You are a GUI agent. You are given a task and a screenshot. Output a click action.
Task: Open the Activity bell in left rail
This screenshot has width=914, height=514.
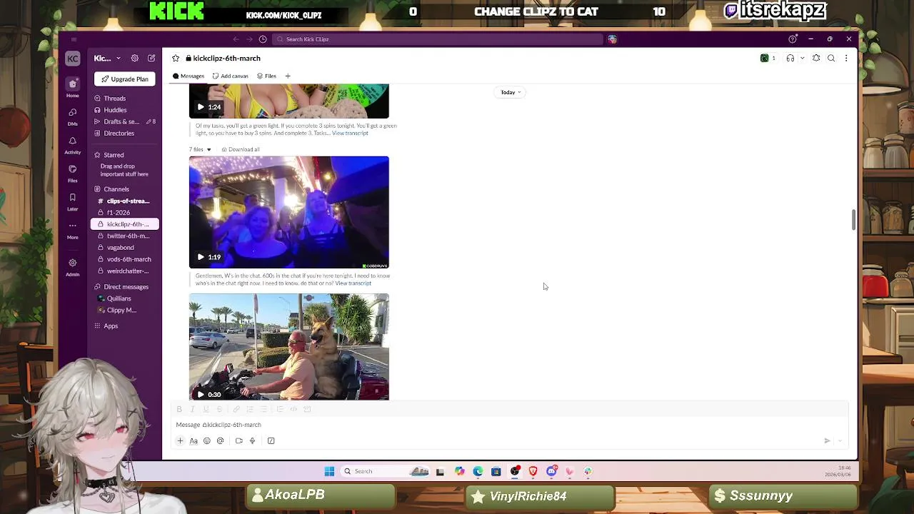pos(72,145)
